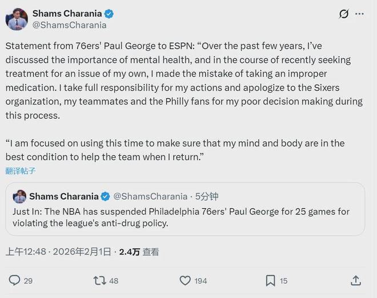The height and width of the screenshot is (298, 377).
Task: Click verified badge in quoted post
Action: coord(106,197)
